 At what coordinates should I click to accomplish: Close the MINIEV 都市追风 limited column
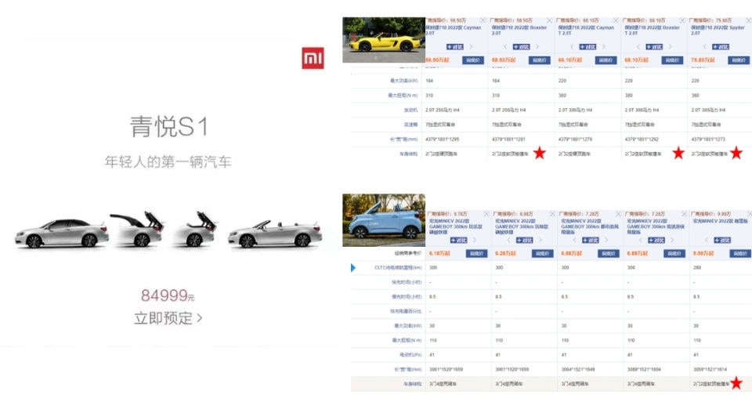618,214
